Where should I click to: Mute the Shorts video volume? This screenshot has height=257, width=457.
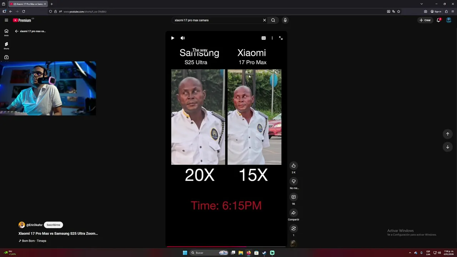pos(182,38)
